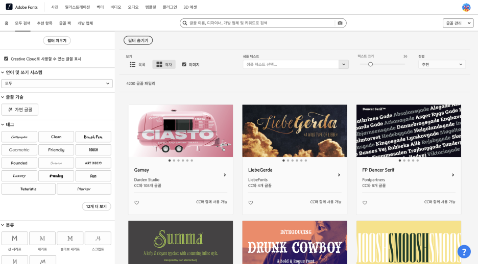The height and width of the screenshot is (264, 478).
Task: Open the font management dropdown
Action: pyautogui.click(x=458, y=23)
